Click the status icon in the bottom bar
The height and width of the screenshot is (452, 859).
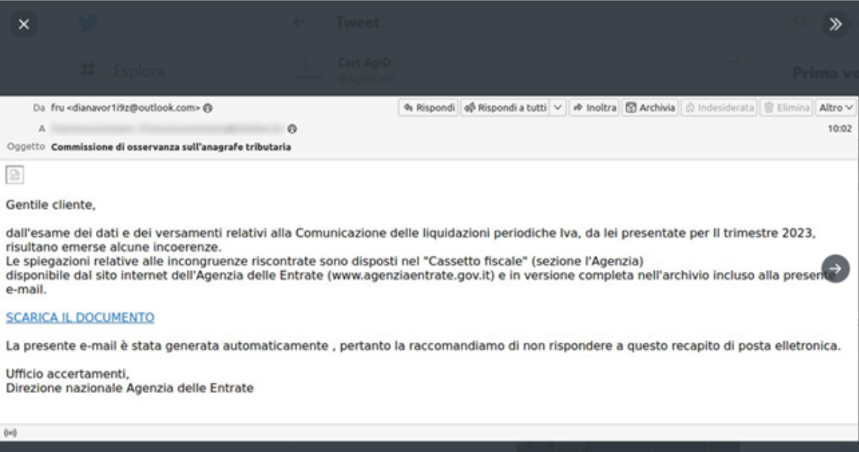pos(10,433)
